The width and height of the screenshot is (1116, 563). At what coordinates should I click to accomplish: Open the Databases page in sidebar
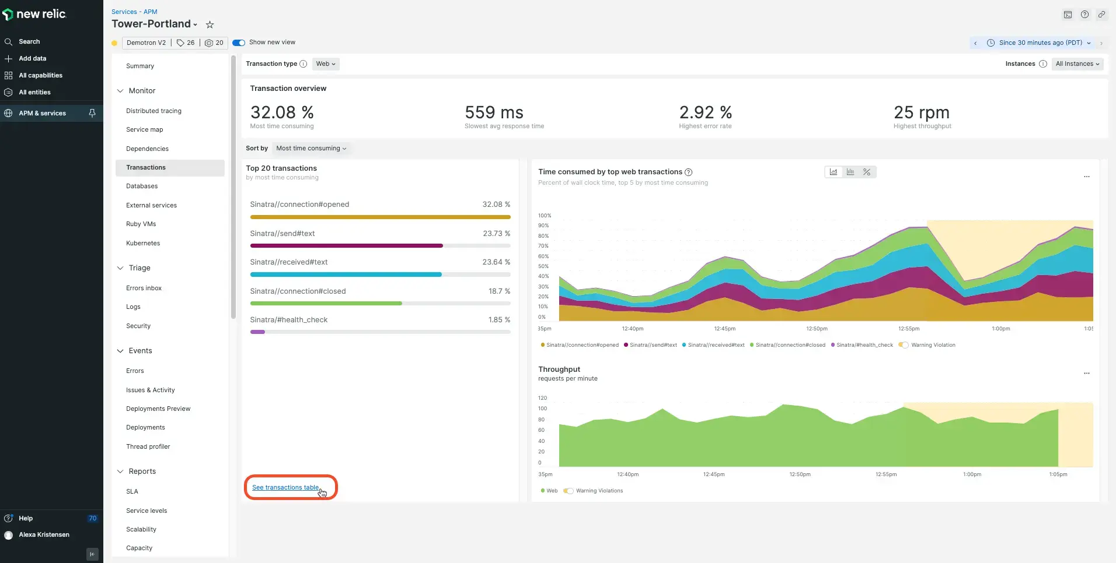pos(142,187)
